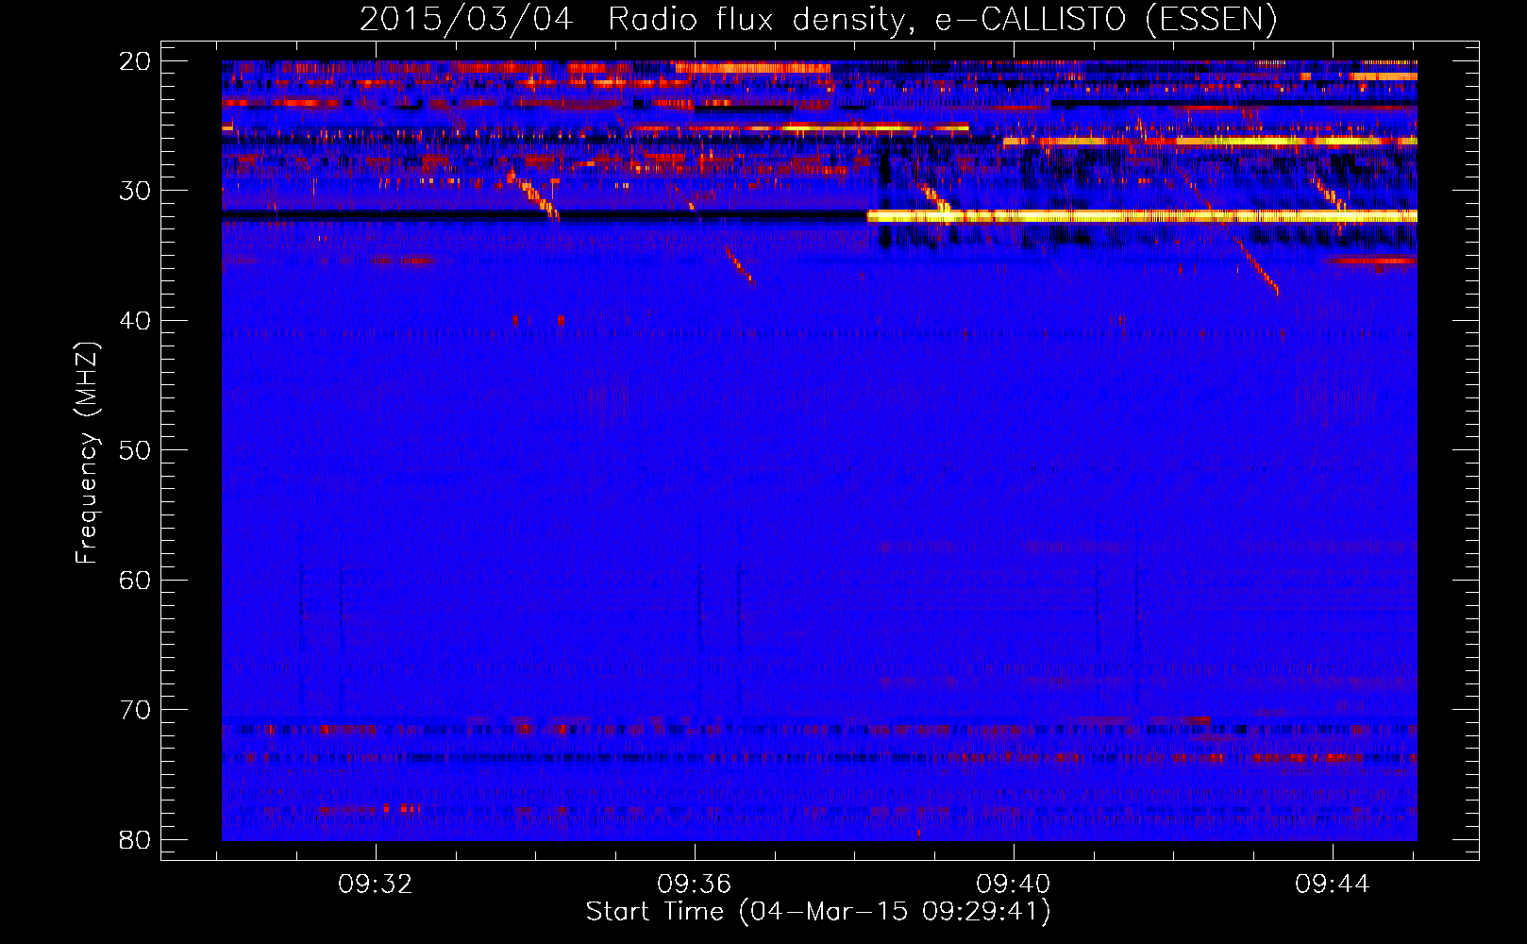Click the 40 MHz frequency tick label
The width and height of the screenshot is (1527, 944).
point(136,321)
